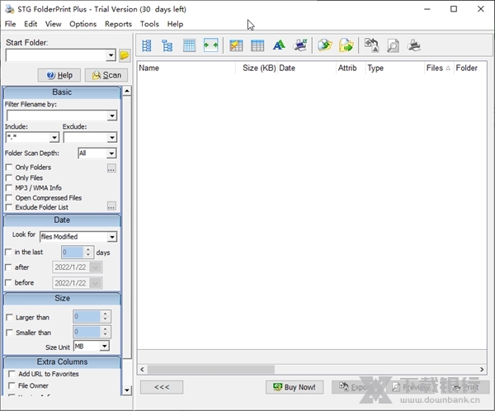The height and width of the screenshot is (411, 495).
Task: Increase the 'in the last' days spinner
Action: tap(88, 249)
